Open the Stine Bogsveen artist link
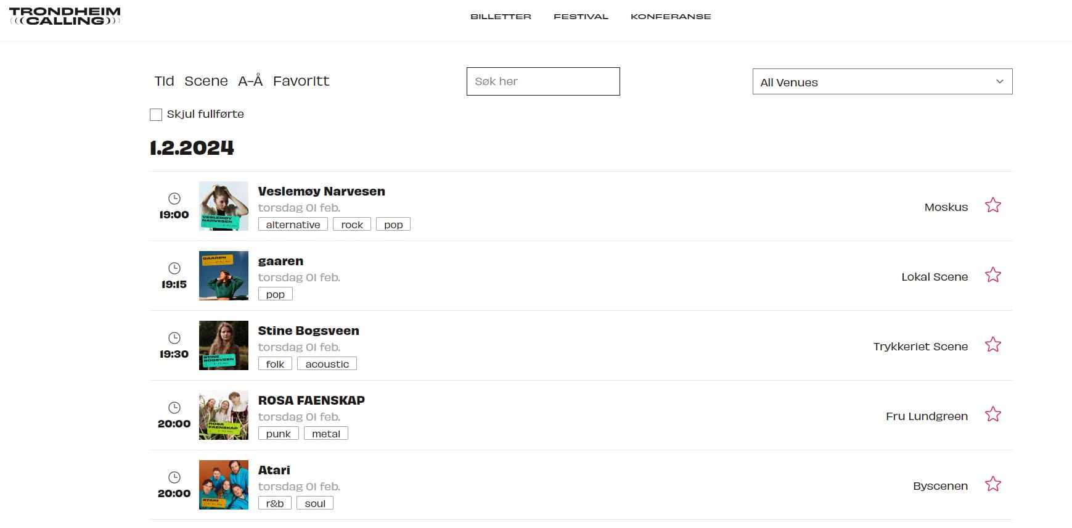Viewport: 1072px width, 528px height. click(x=308, y=331)
